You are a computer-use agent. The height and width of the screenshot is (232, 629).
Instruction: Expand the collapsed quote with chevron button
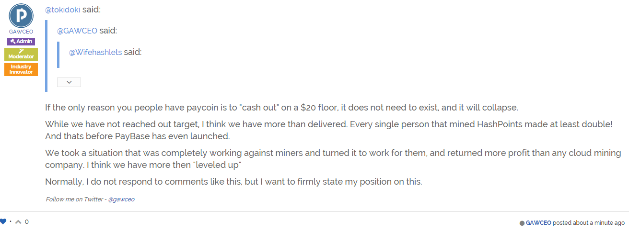pyautogui.click(x=69, y=82)
